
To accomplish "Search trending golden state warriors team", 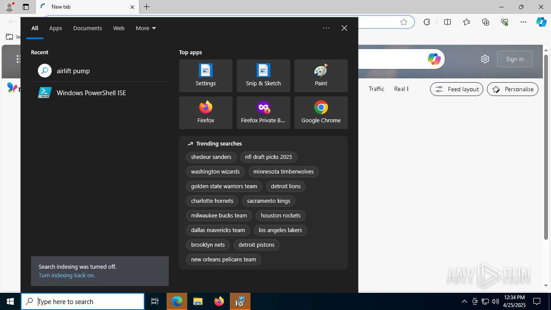I will click(x=224, y=186).
